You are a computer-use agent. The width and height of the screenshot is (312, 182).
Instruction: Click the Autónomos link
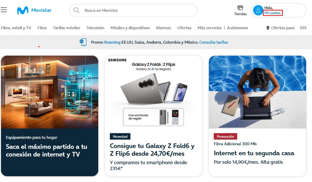pyautogui.click(x=237, y=28)
